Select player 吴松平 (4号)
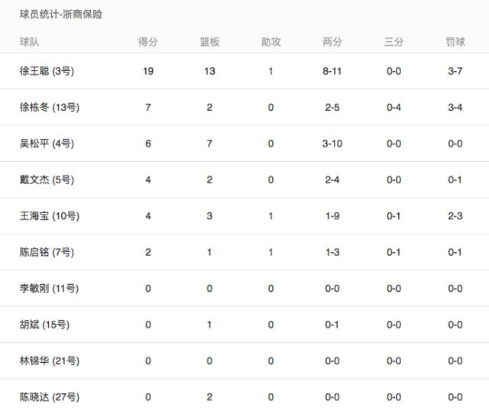This screenshot has height=414, width=489. [47, 144]
